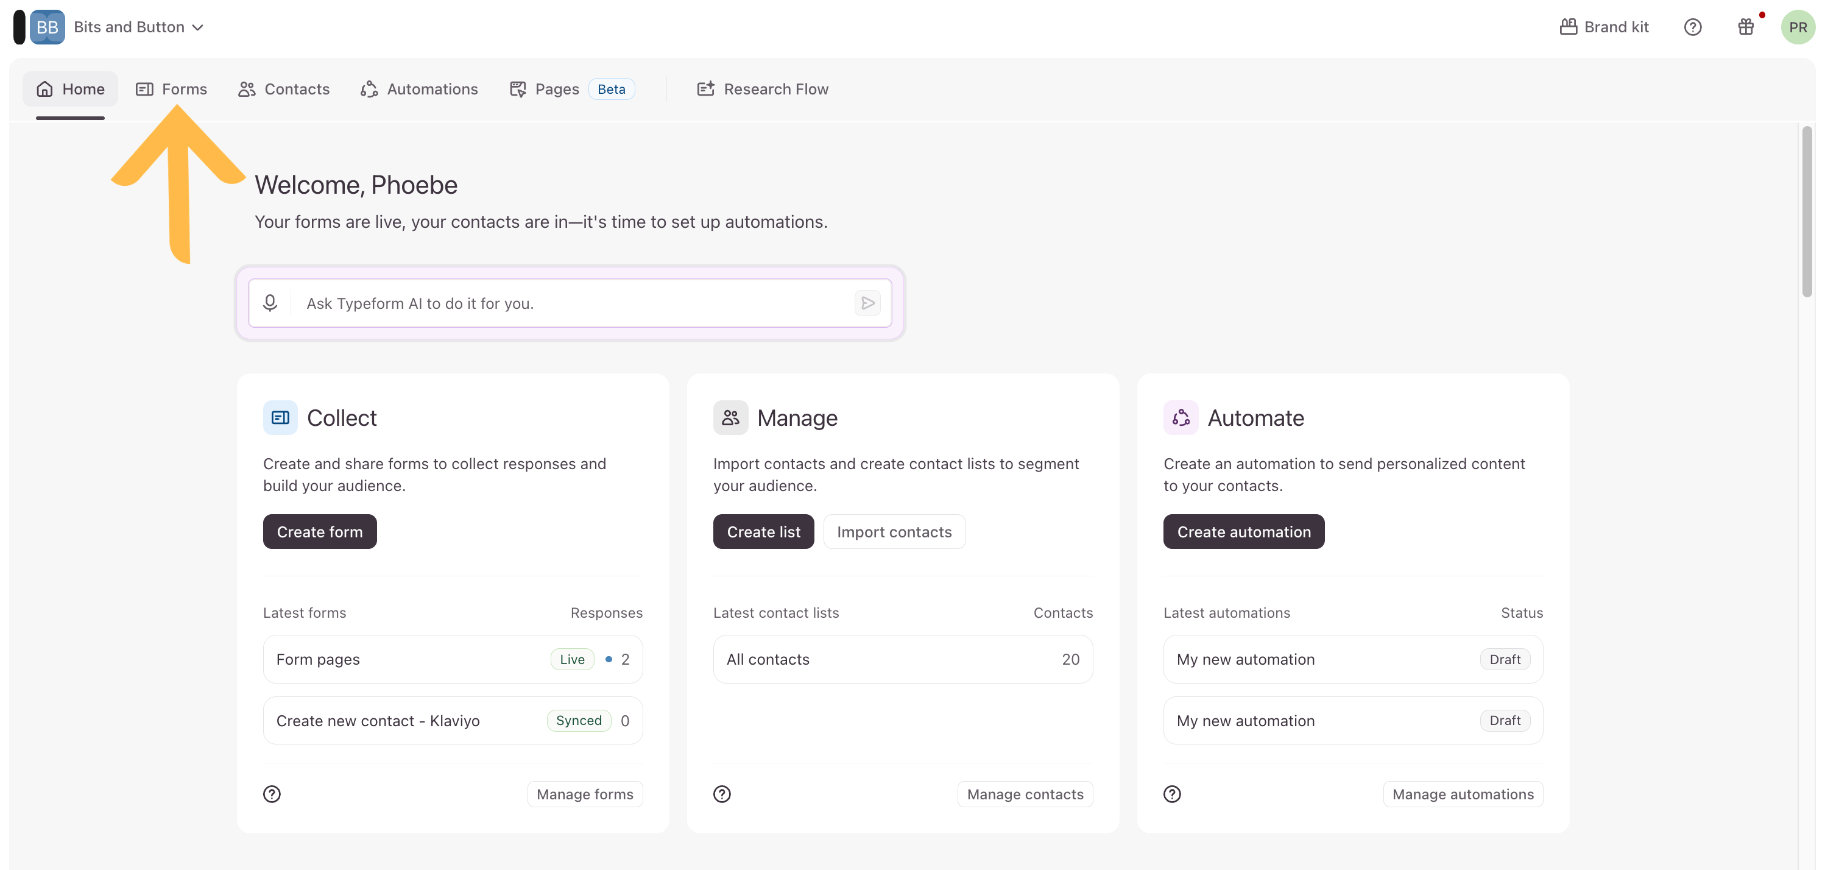Open help icon in Collect card footer
The height and width of the screenshot is (870, 1825).
272,794
